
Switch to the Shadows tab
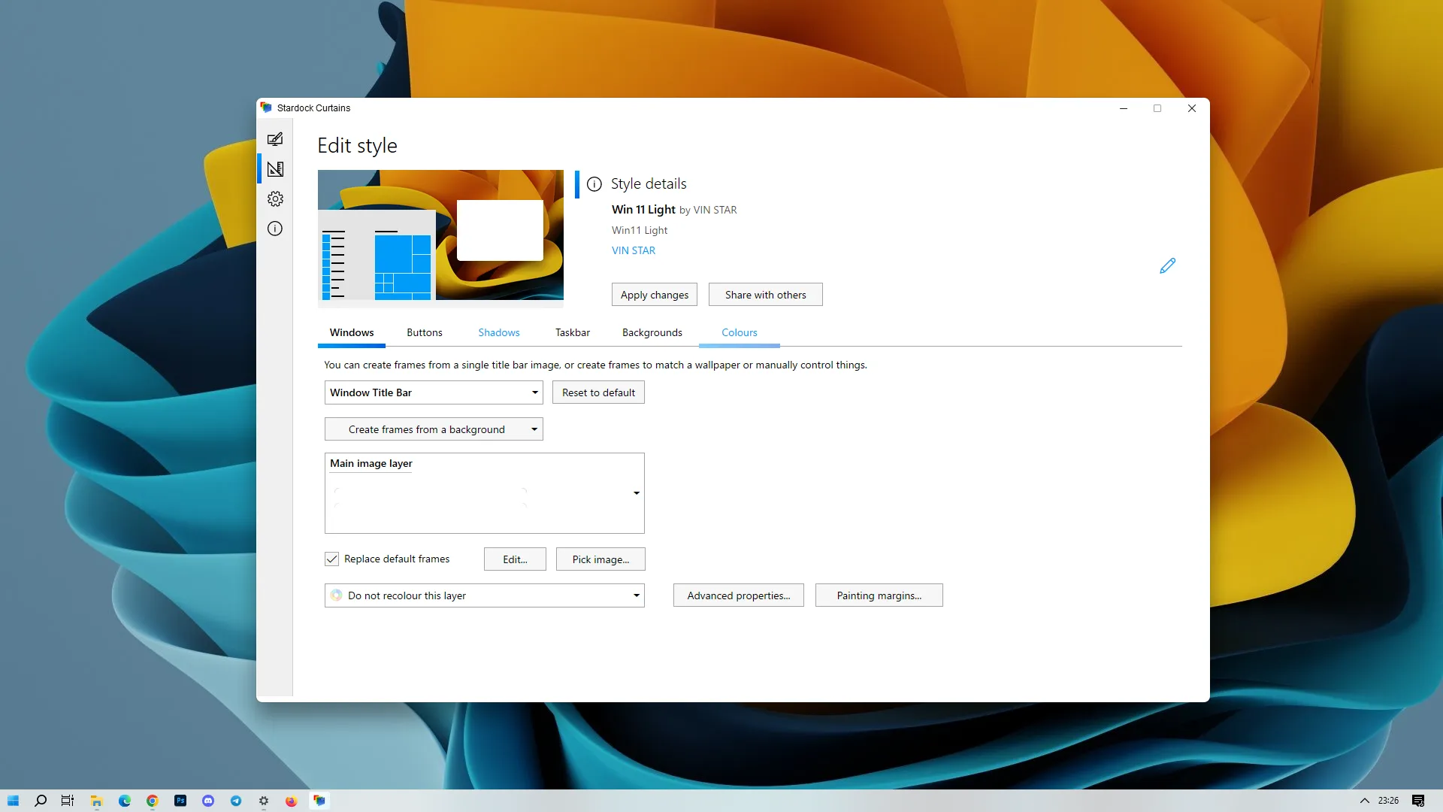[499, 332]
